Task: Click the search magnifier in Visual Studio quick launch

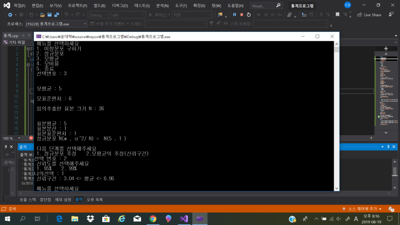Action: coord(278,5)
